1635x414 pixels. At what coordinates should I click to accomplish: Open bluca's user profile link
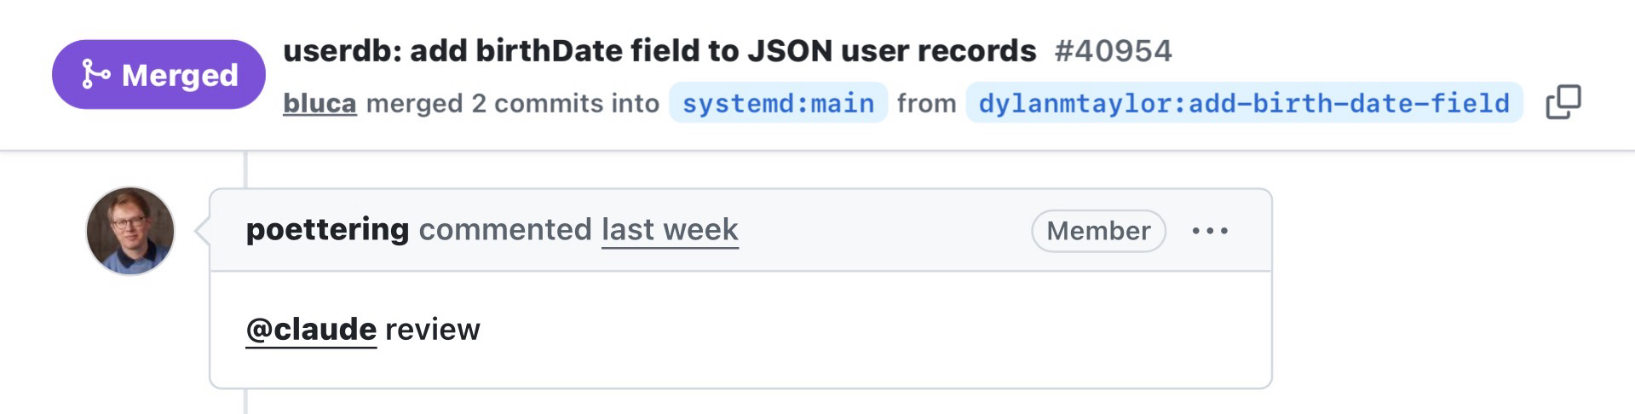point(320,103)
